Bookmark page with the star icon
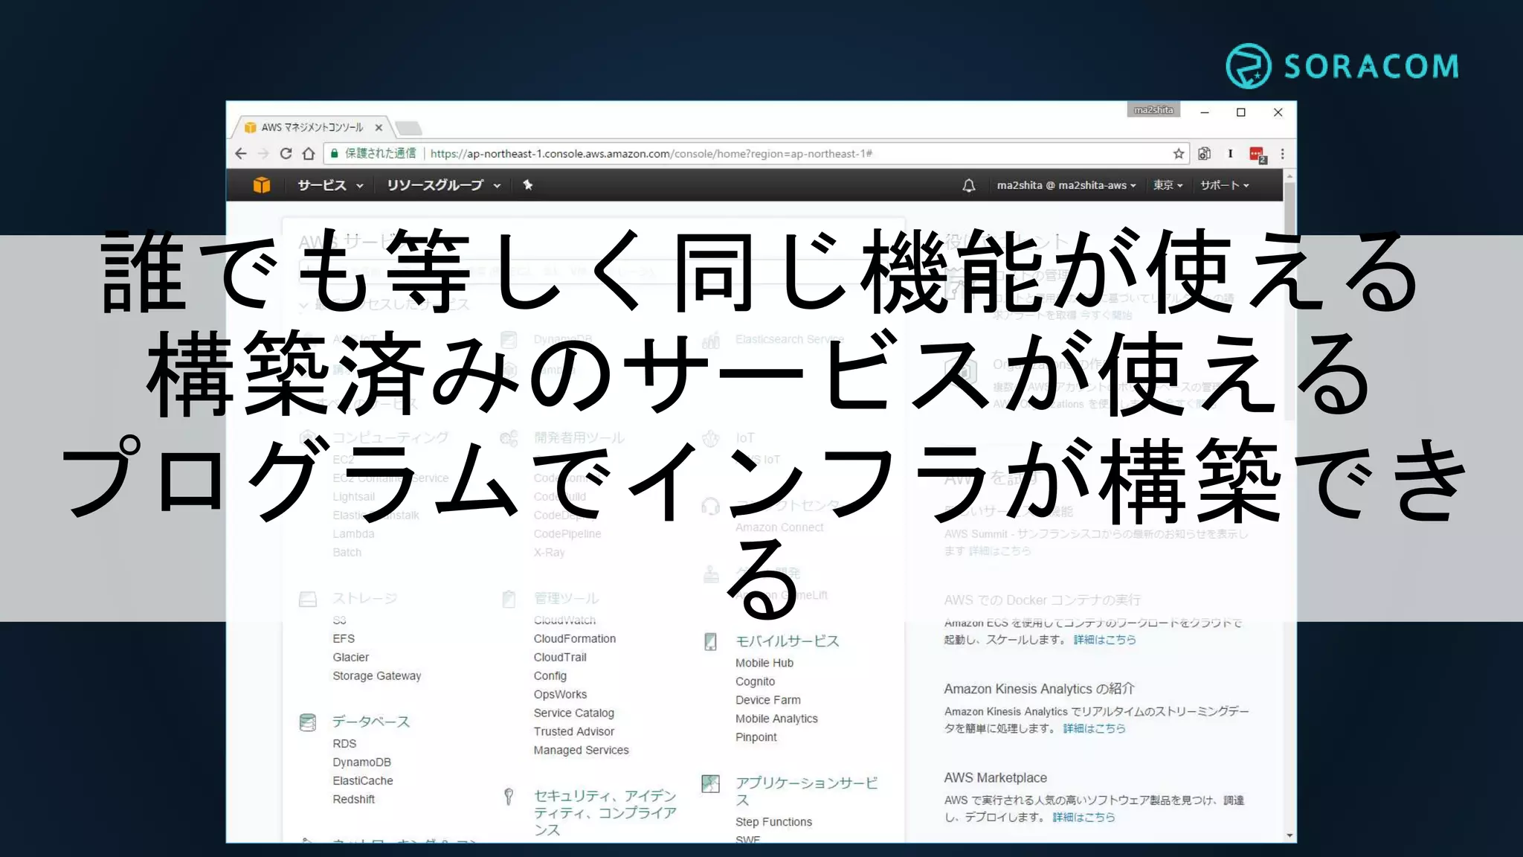 (1179, 154)
